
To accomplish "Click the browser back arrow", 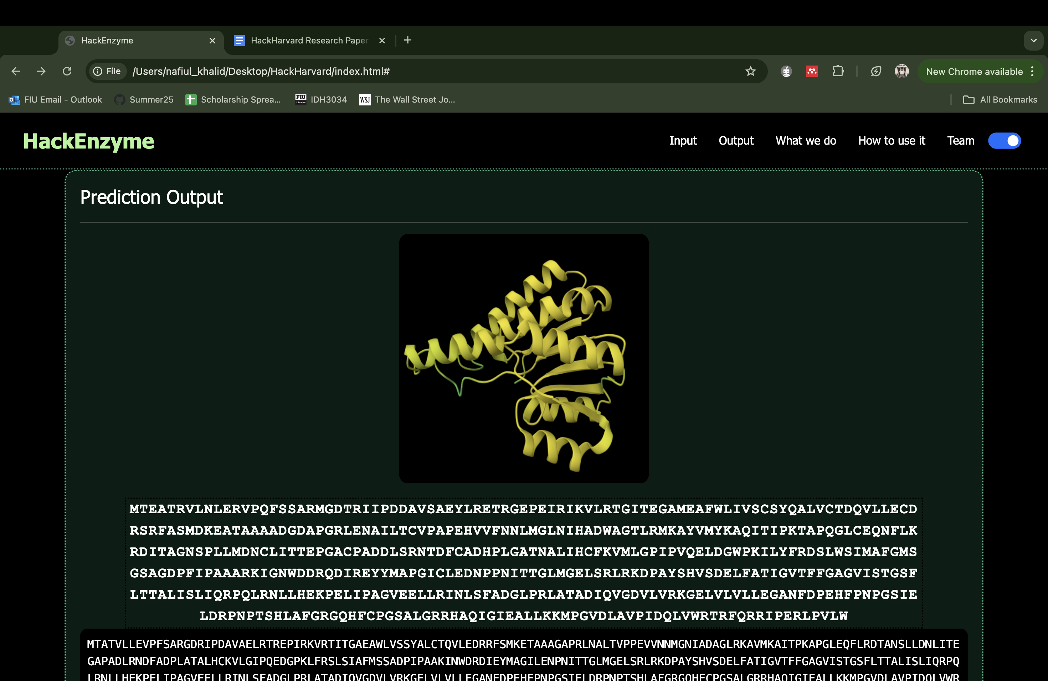I will tap(16, 71).
